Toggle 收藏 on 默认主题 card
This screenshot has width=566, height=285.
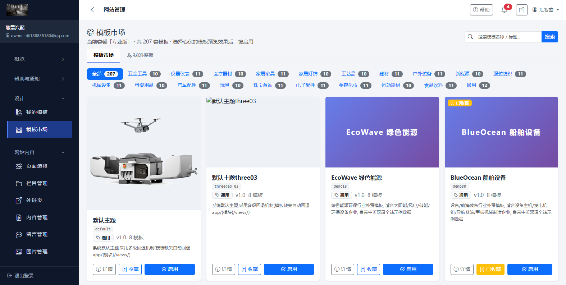pyautogui.click(x=130, y=269)
